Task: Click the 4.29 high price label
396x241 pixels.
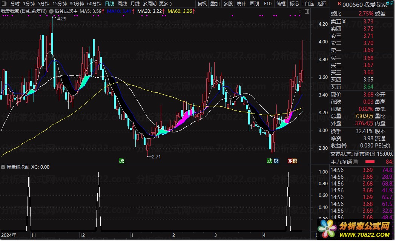Action: click(x=61, y=19)
